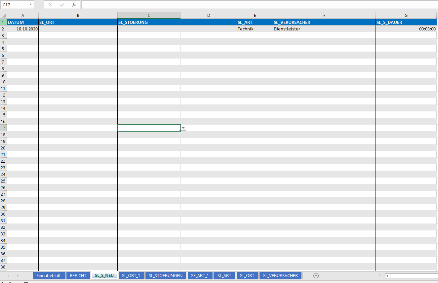Open Insert Function fx button
This screenshot has width=438, height=283.
[x=74, y=5]
